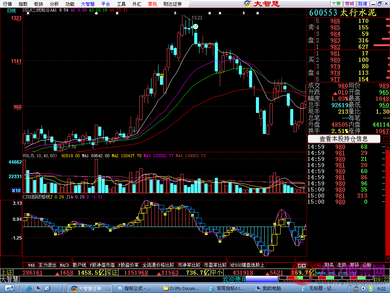Select the 走势 side panel tab
Image resolution: width=390 pixels, height=293 pixels.
point(342,265)
